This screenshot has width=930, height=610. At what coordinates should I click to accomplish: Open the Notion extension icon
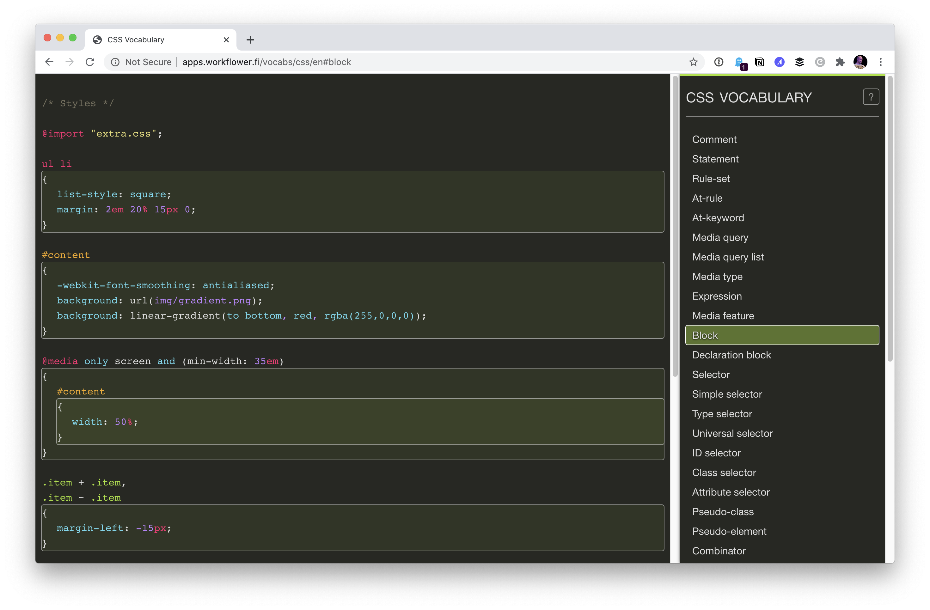[x=759, y=62]
